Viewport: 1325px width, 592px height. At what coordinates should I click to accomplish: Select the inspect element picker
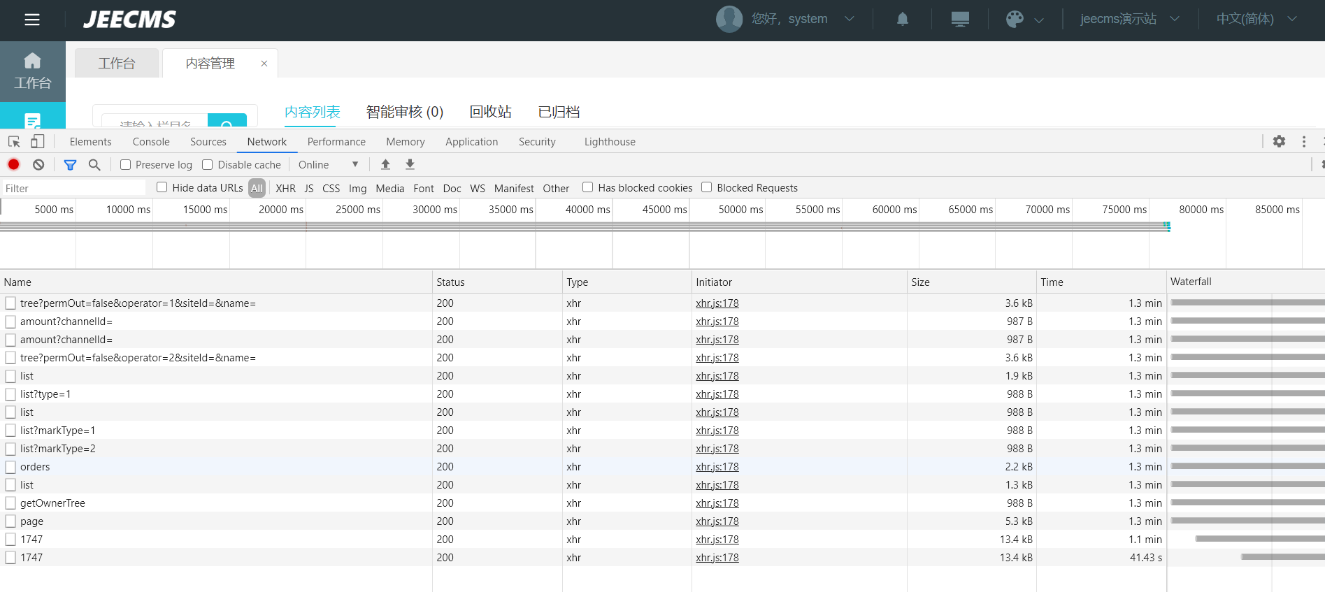14,141
